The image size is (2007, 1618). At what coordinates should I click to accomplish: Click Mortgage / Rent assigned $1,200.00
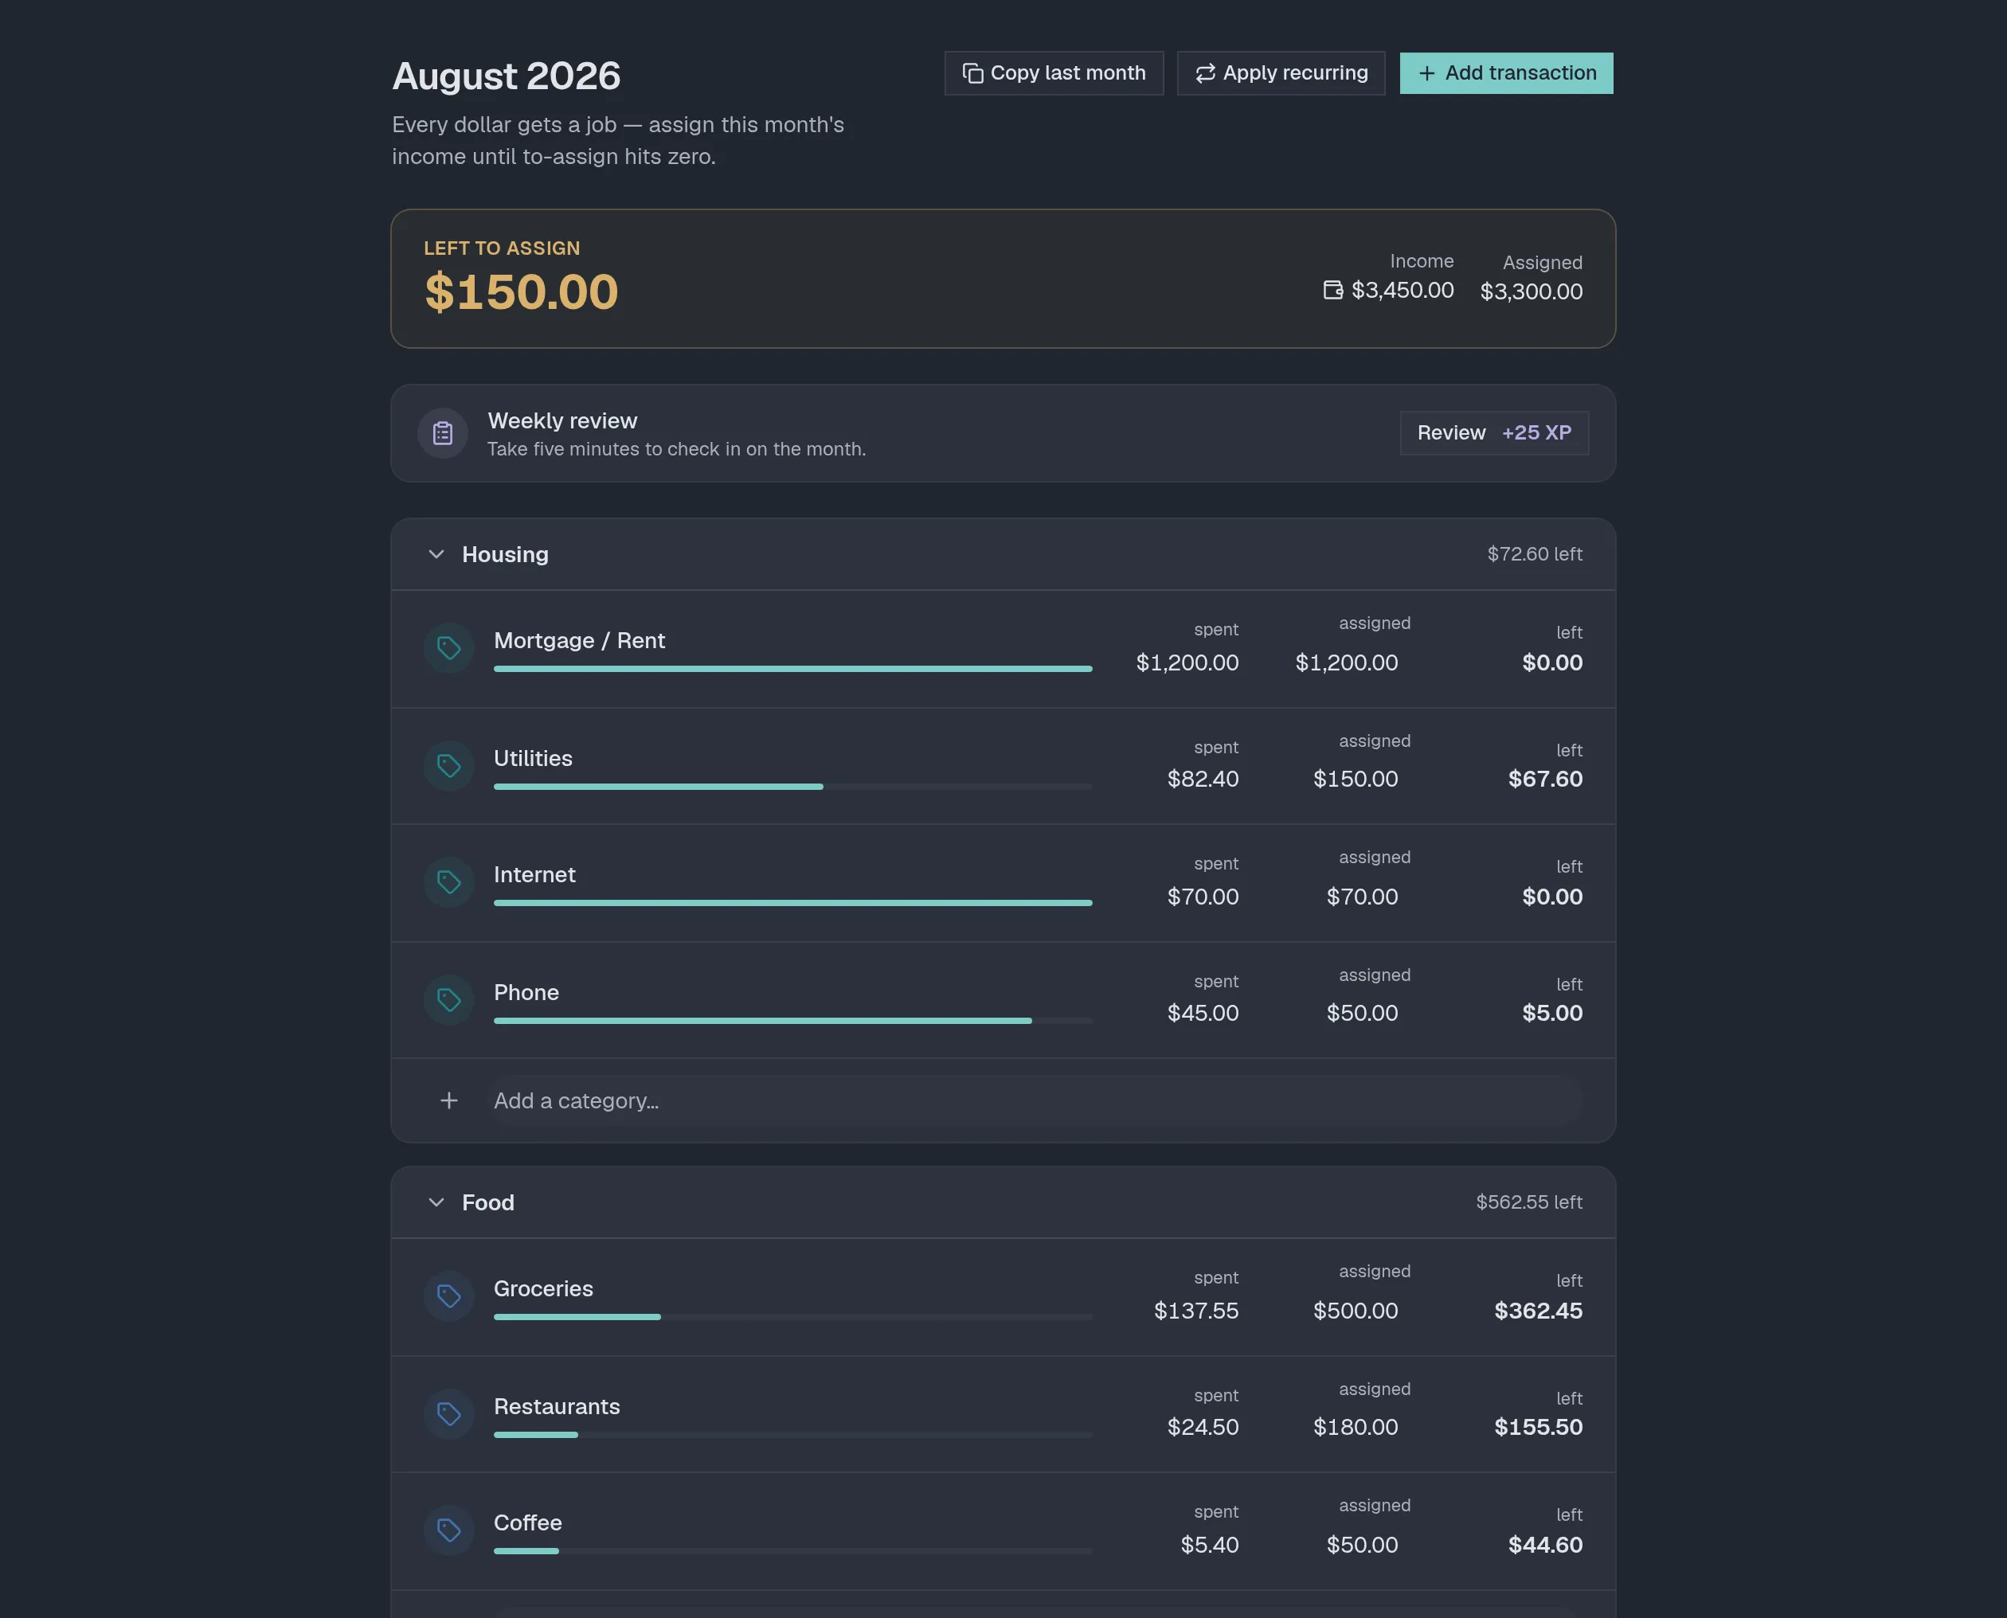coord(1346,662)
